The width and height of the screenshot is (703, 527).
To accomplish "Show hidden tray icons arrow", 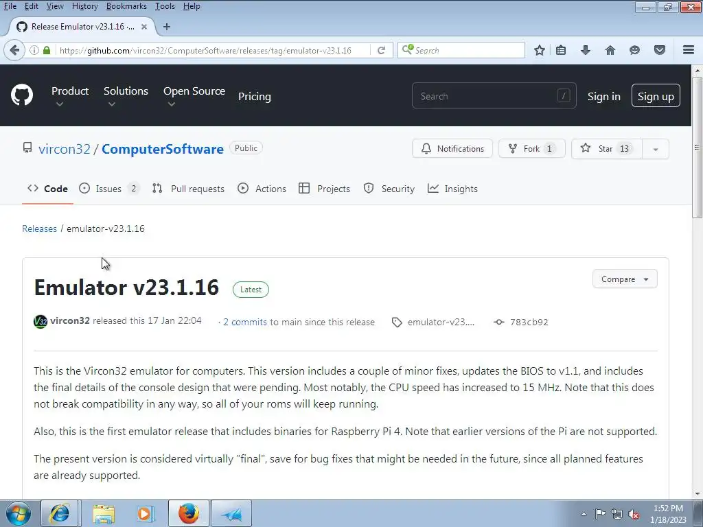I will (584, 514).
